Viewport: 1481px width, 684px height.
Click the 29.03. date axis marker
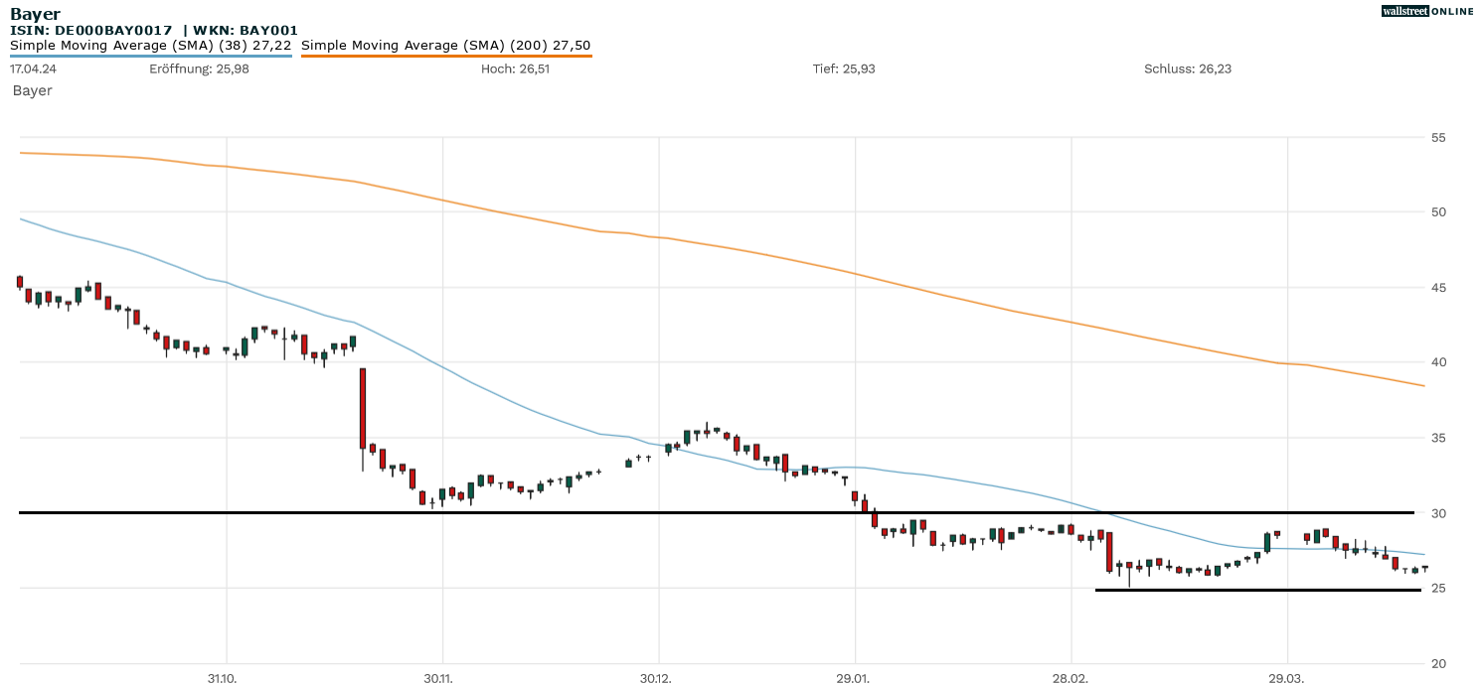point(1287,678)
